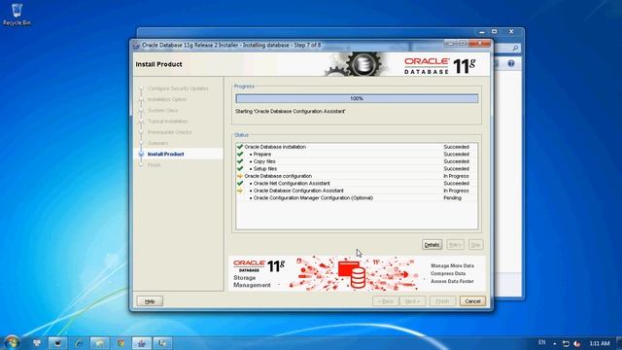Click the Oracle Database 11g header logo
The height and width of the screenshot is (350, 622).
pos(439,66)
